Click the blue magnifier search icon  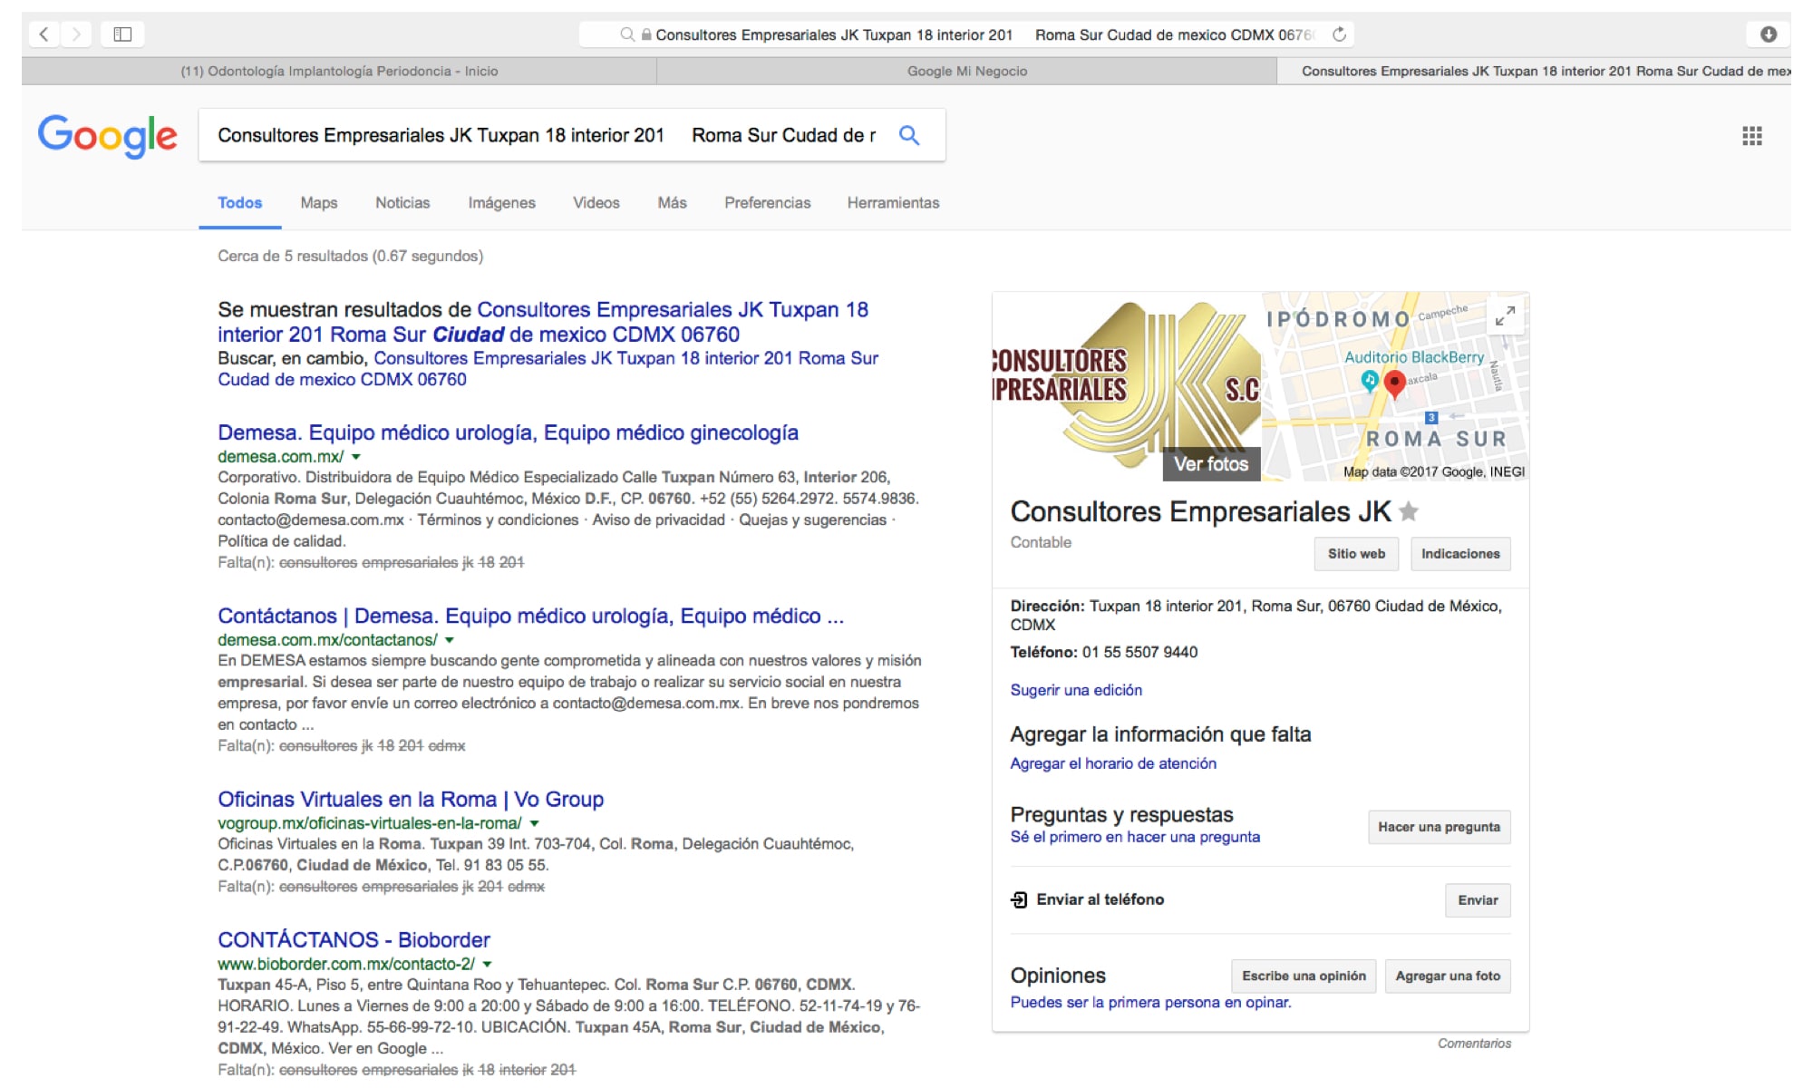tap(909, 136)
